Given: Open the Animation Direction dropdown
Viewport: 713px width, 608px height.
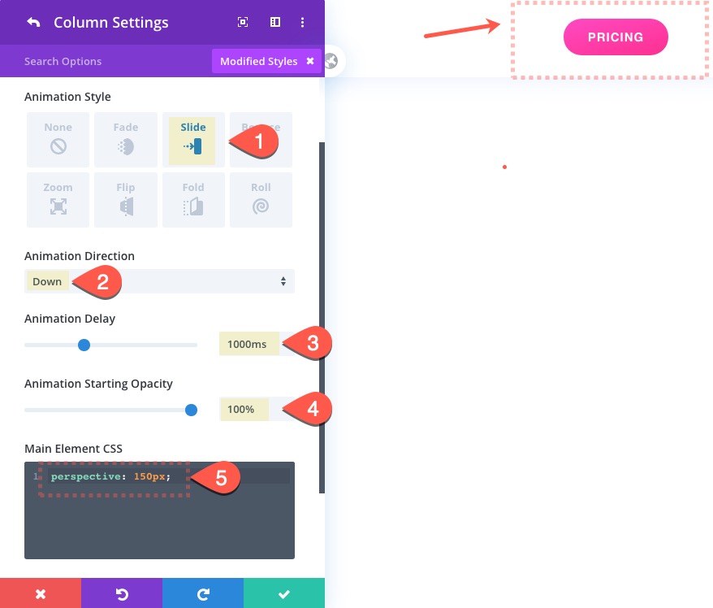Looking at the screenshot, I should pyautogui.click(x=159, y=281).
